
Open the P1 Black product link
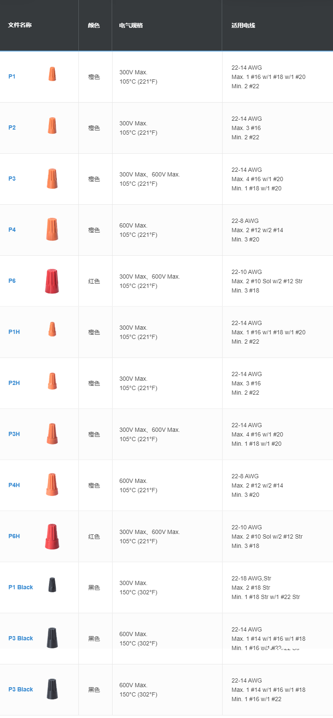pos(21,587)
